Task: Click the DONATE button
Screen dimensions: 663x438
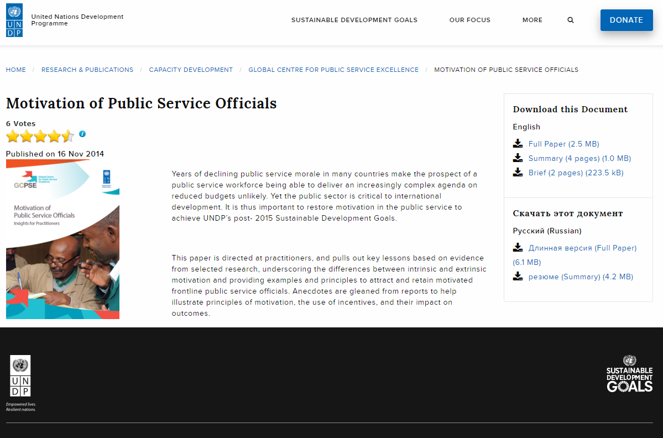Action: (x=627, y=20)
